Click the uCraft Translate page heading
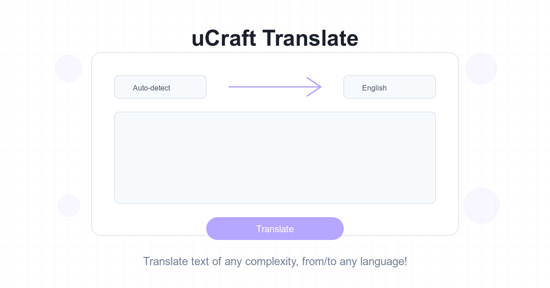 [275, 39]
